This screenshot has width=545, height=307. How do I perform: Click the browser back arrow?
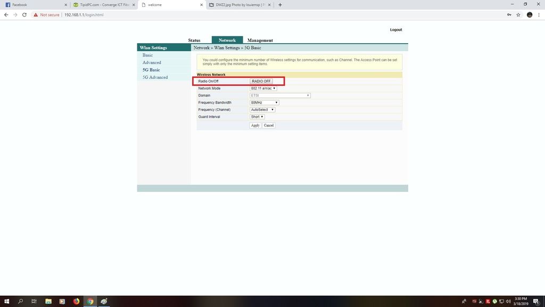click(x=5, y=15)
